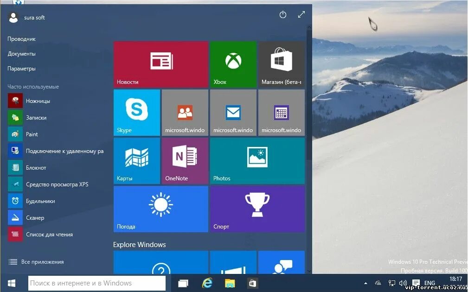Open File Explorer from the taskbar
The image size is (468, 292).
(x=230, y=283)
